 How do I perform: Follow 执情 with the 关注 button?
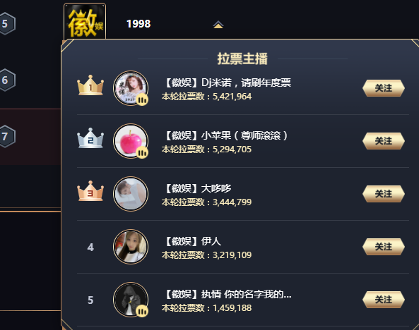click(384, 300)
